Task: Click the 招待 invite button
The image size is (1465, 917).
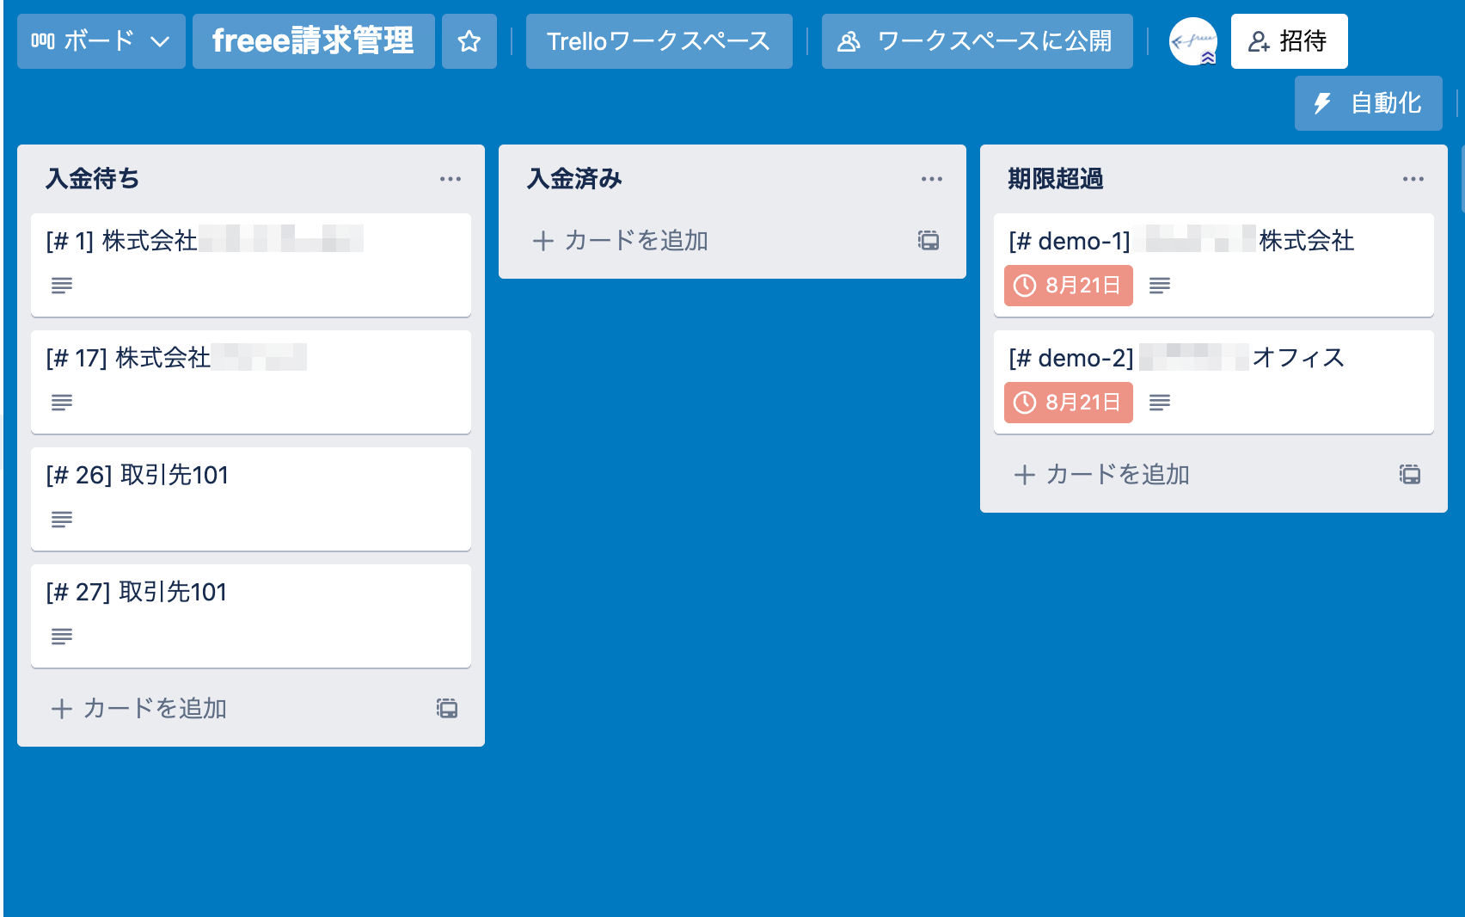Action: pos(1289,41)
